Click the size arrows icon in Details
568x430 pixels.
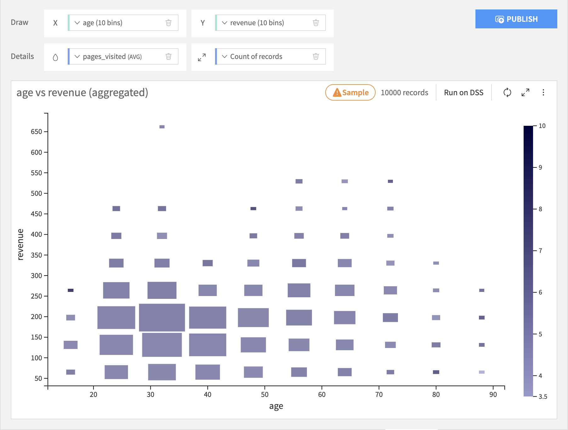pyautogui.click(x=202, y=57)
